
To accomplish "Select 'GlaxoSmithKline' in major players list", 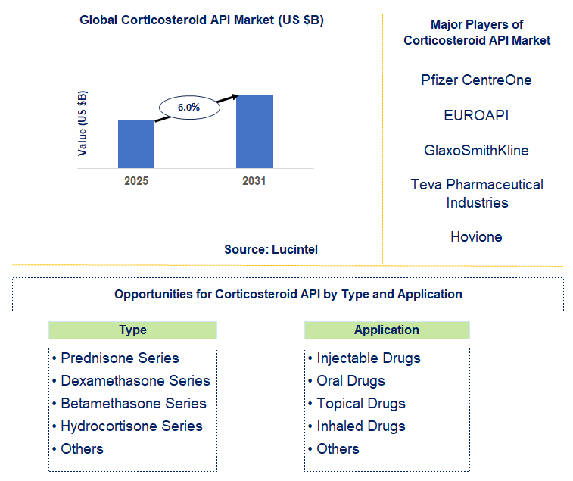I will tap(477, 150).
